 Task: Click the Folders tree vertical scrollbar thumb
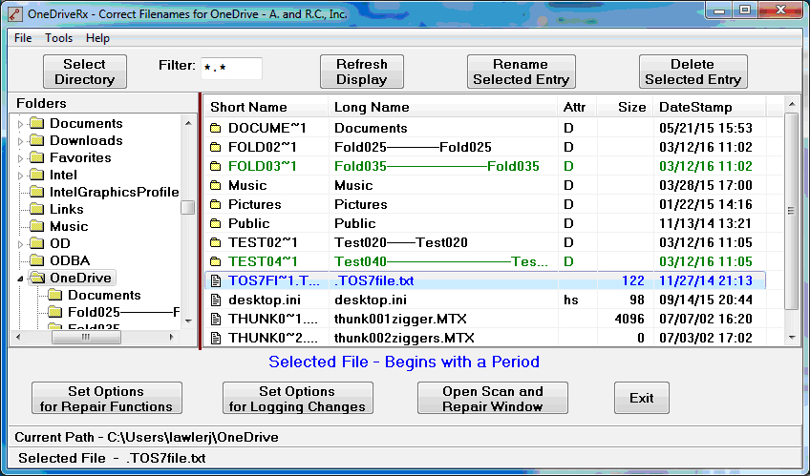click(x=187, y=207)
